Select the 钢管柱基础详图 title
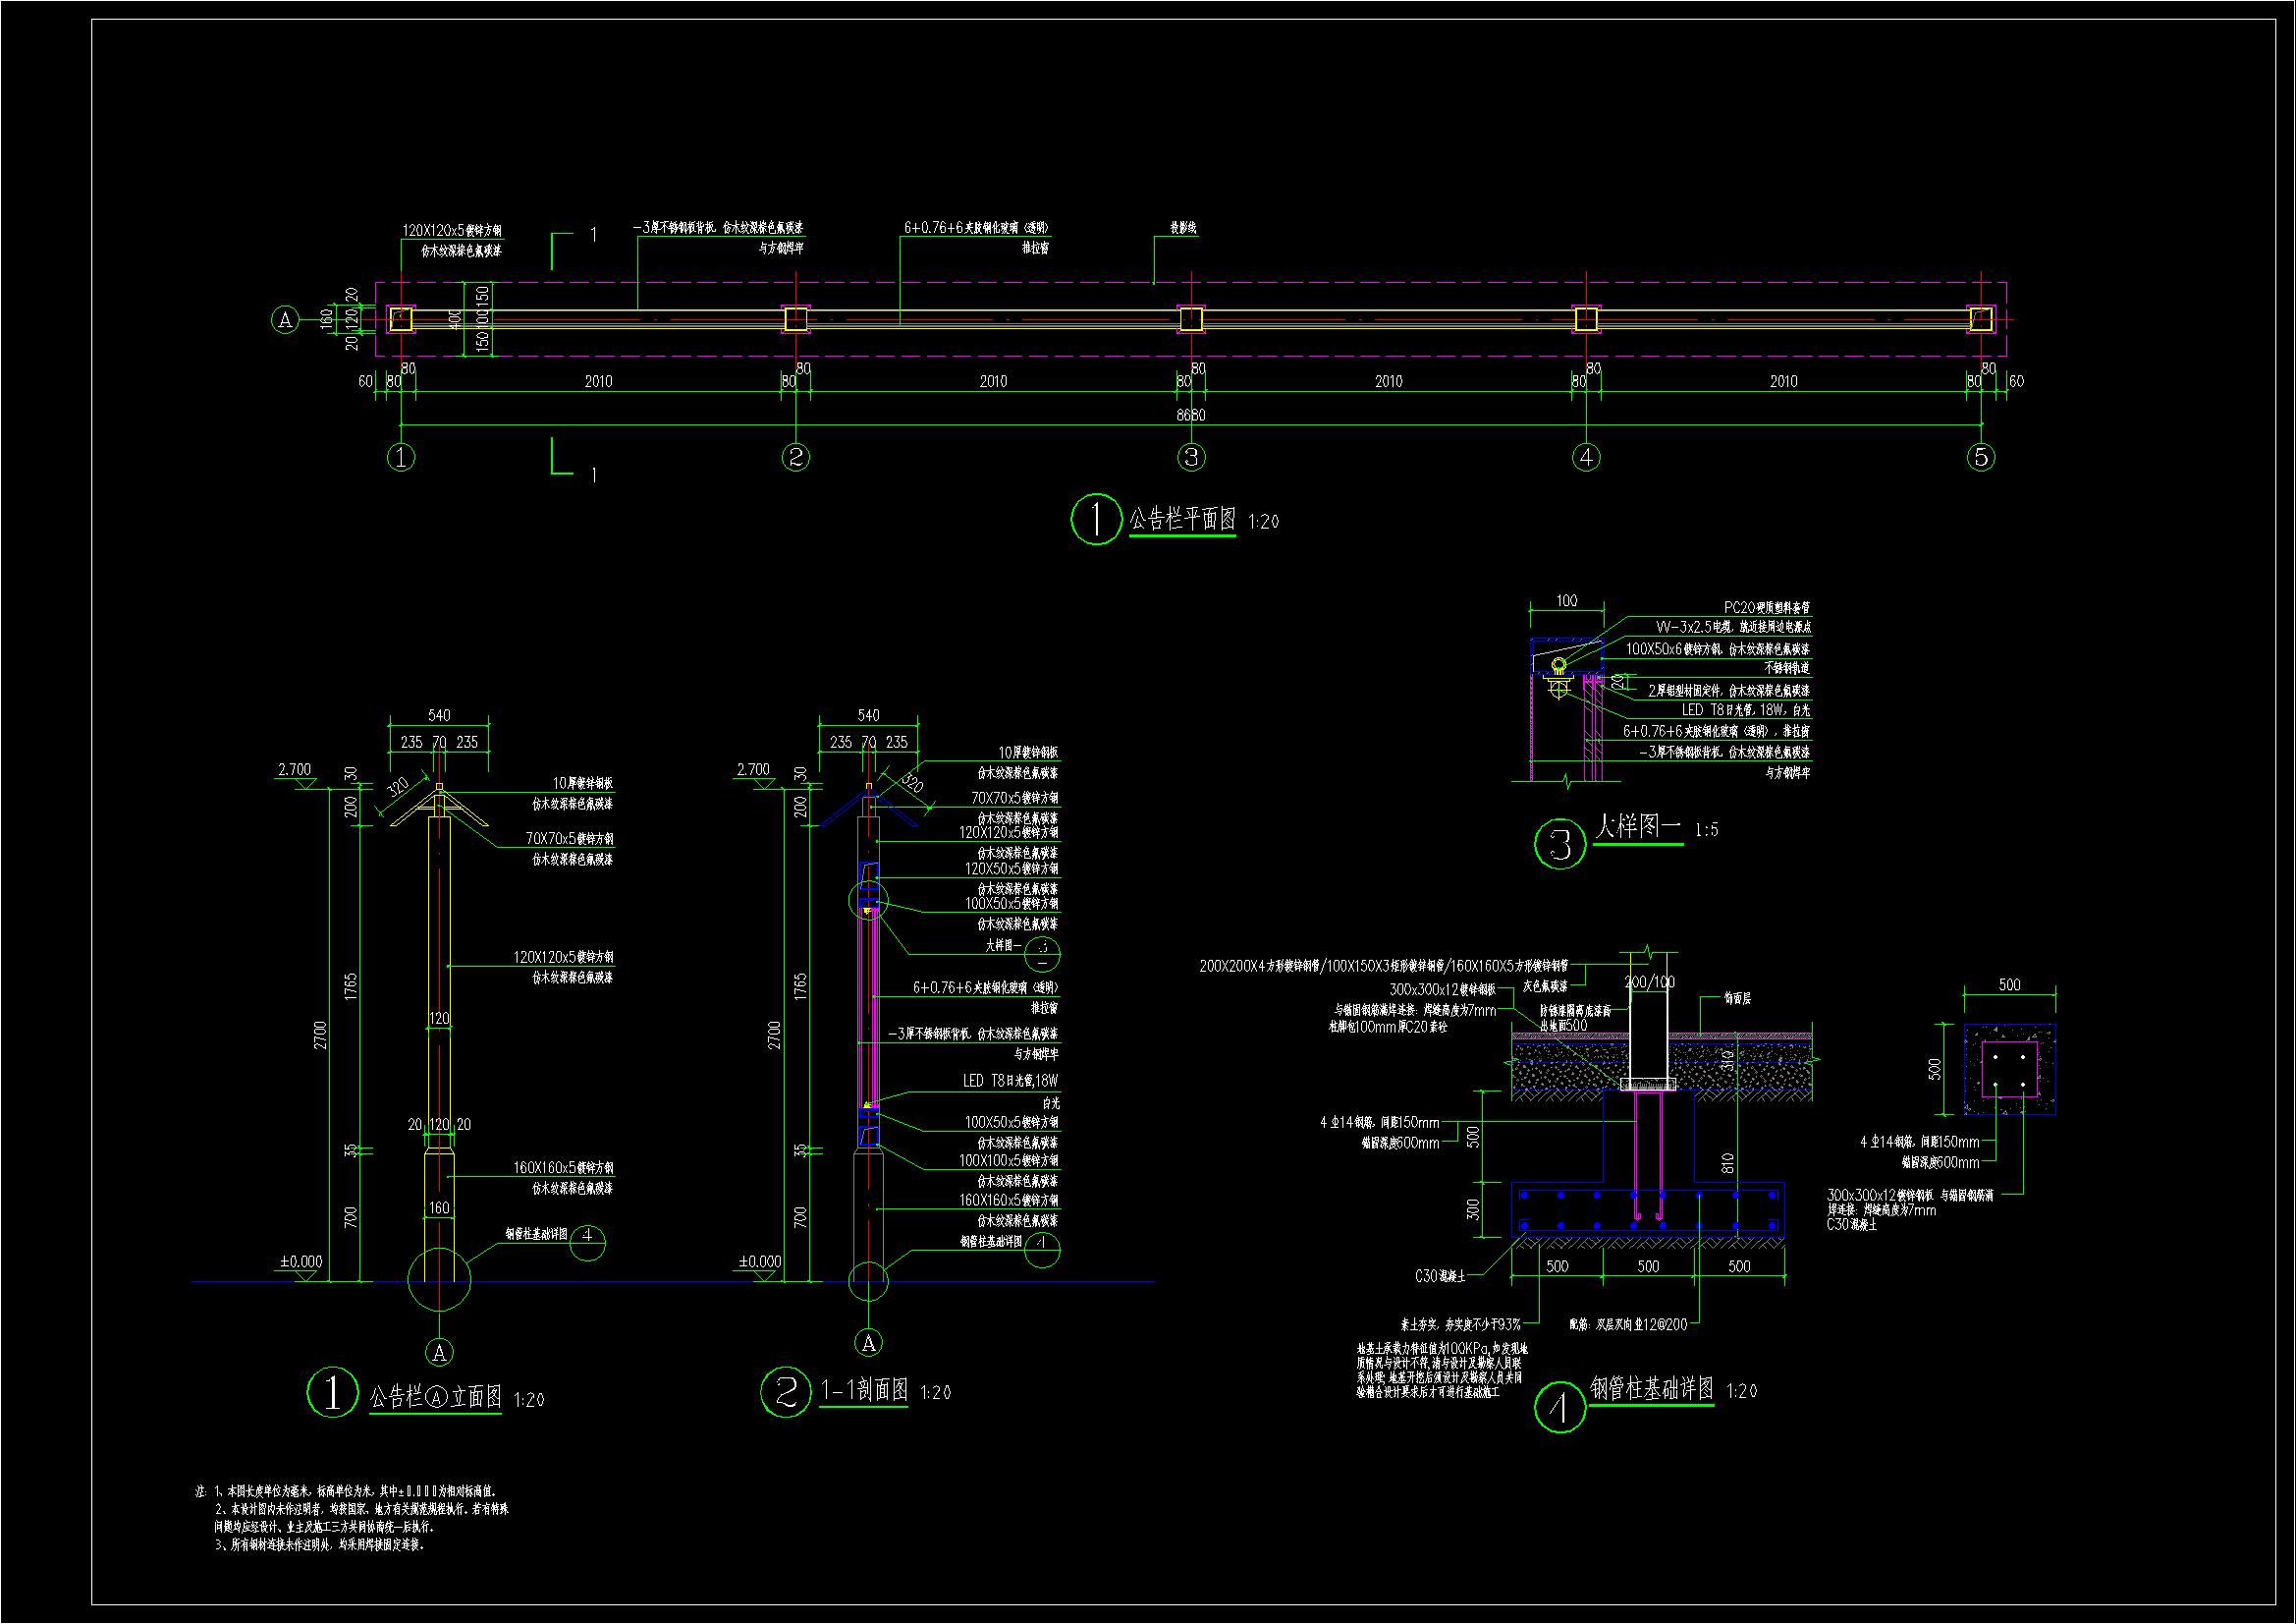The image size is (2296, 1624). [x=1652, y=1389]
